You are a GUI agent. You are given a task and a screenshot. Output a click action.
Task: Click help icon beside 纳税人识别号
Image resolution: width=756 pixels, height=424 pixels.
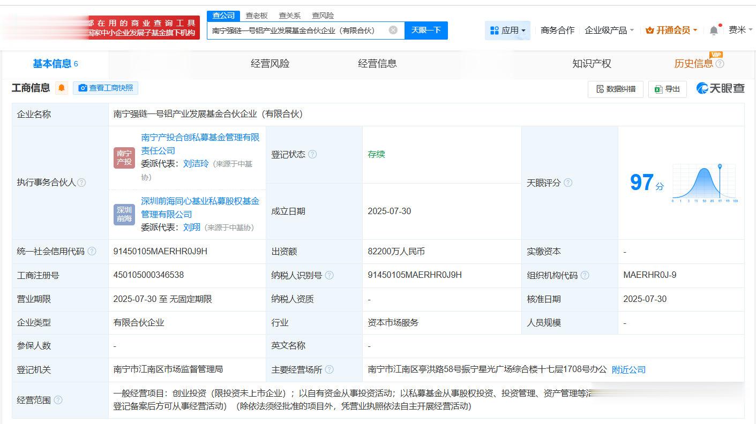[329, 275]
